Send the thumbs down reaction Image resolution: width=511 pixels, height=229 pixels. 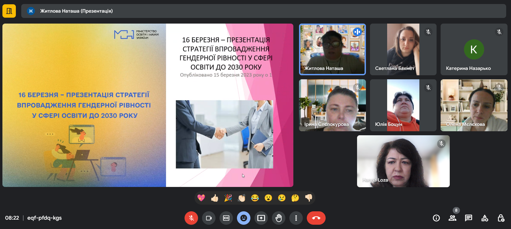coord(309,198)
